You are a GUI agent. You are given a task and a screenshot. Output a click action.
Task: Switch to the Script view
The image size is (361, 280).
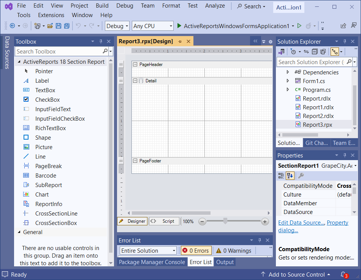(x=164, y=221)
